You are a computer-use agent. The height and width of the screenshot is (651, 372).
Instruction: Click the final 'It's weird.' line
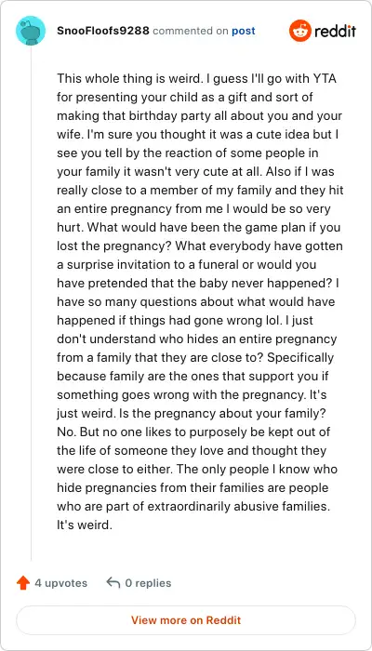click(85, 525)
